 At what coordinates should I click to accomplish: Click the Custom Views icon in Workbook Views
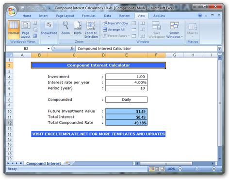click(x=35, y=30)
